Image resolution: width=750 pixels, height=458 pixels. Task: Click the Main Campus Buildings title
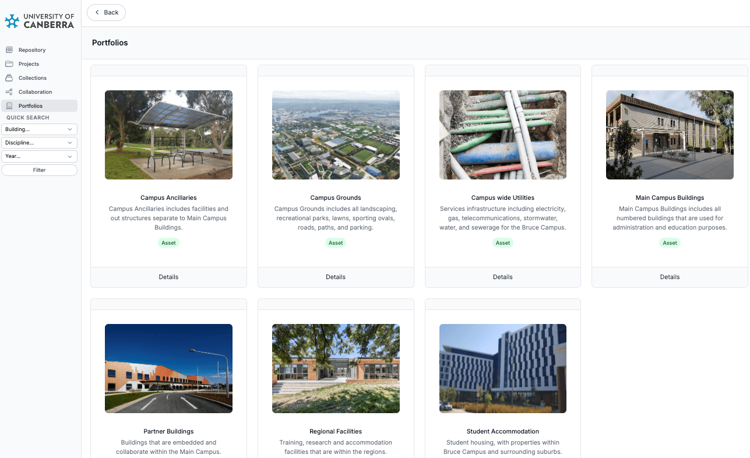coord(670,198)
